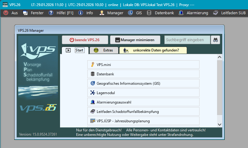This screenshot has height=148, width=248.
Task: Open VPS.JÜSP - Jahresübungsplanung entry
Action: [143, 121]
